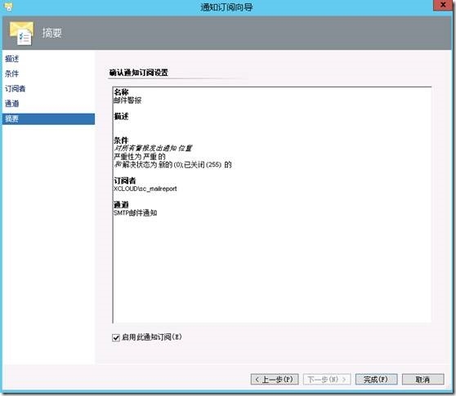Go to the 条件 step
Viewport: 456px width, 396px height.
pyautogui.click(x=12, y=73)
